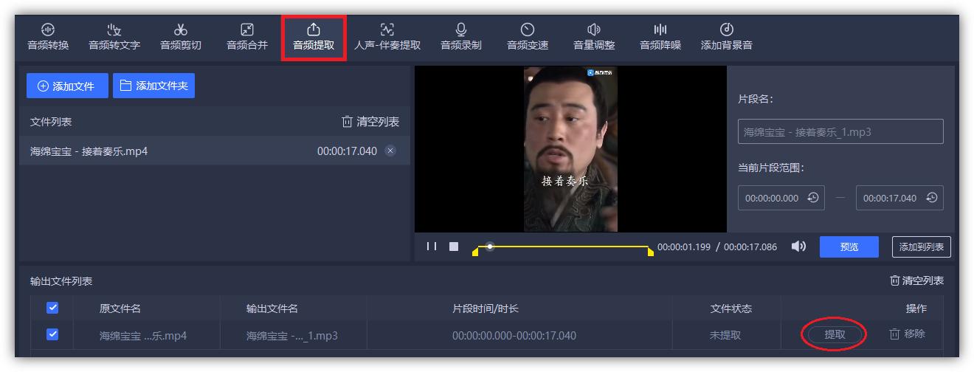Click the 原文件名 column header
This screenshot has height=372, width=974.
click(120, 309)
